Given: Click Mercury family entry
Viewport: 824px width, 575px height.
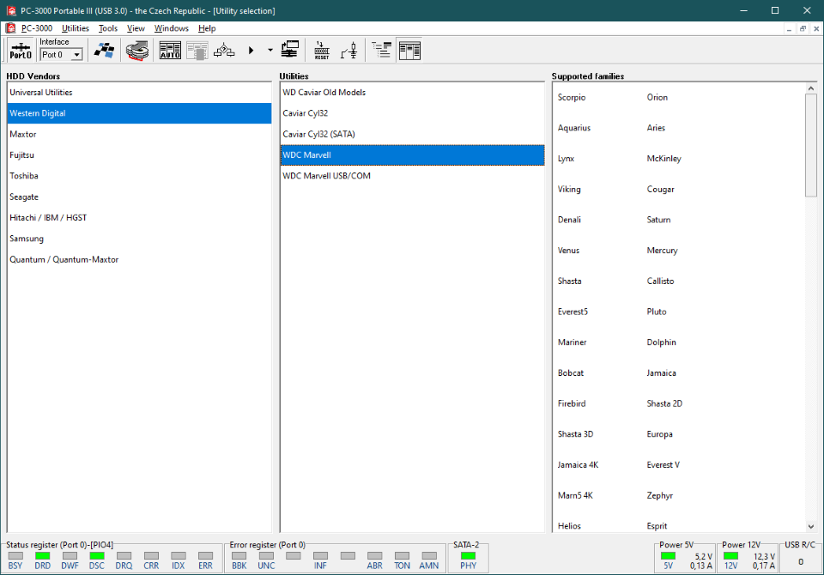Looking at the screenshot, I should pos(662,251).
